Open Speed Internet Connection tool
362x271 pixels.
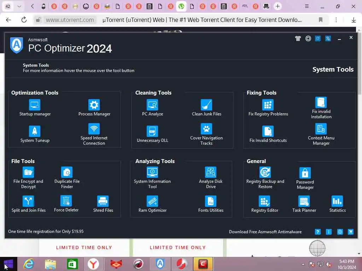94,134
